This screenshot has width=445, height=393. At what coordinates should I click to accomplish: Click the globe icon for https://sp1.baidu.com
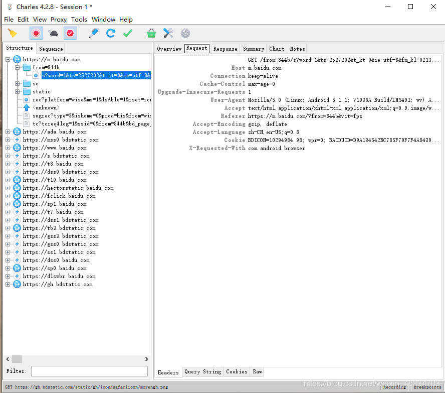(x=17, y=204)
